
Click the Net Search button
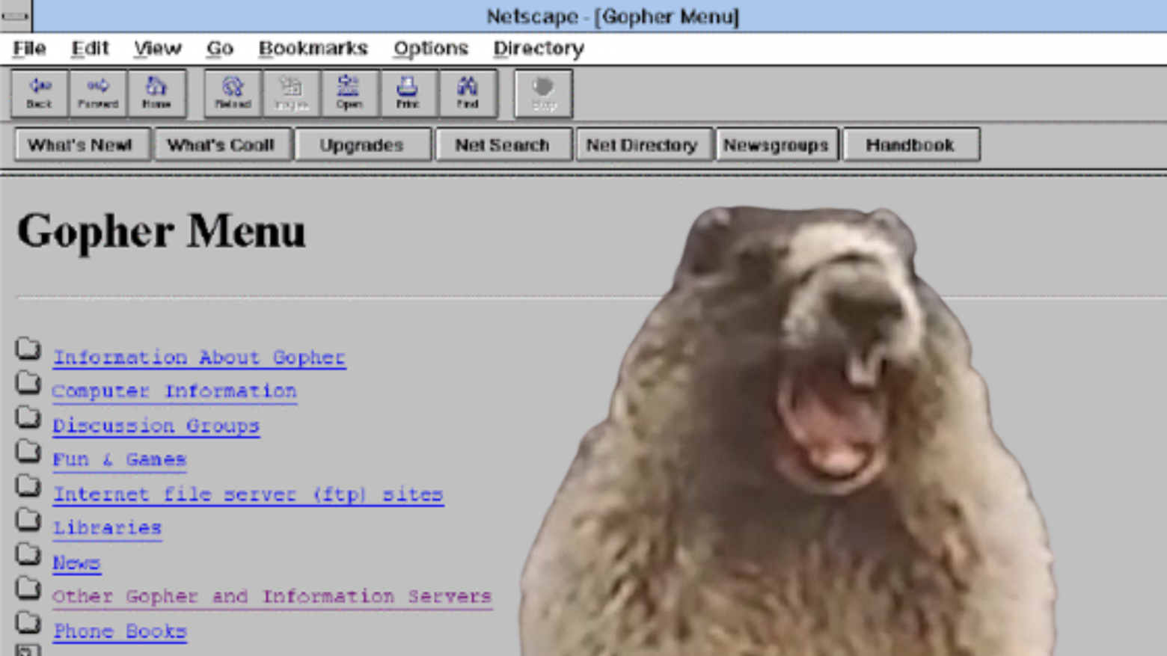(x=503, y=144)
